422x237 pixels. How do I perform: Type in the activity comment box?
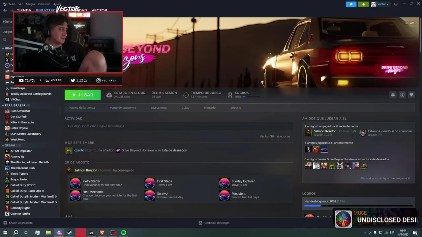179,126
